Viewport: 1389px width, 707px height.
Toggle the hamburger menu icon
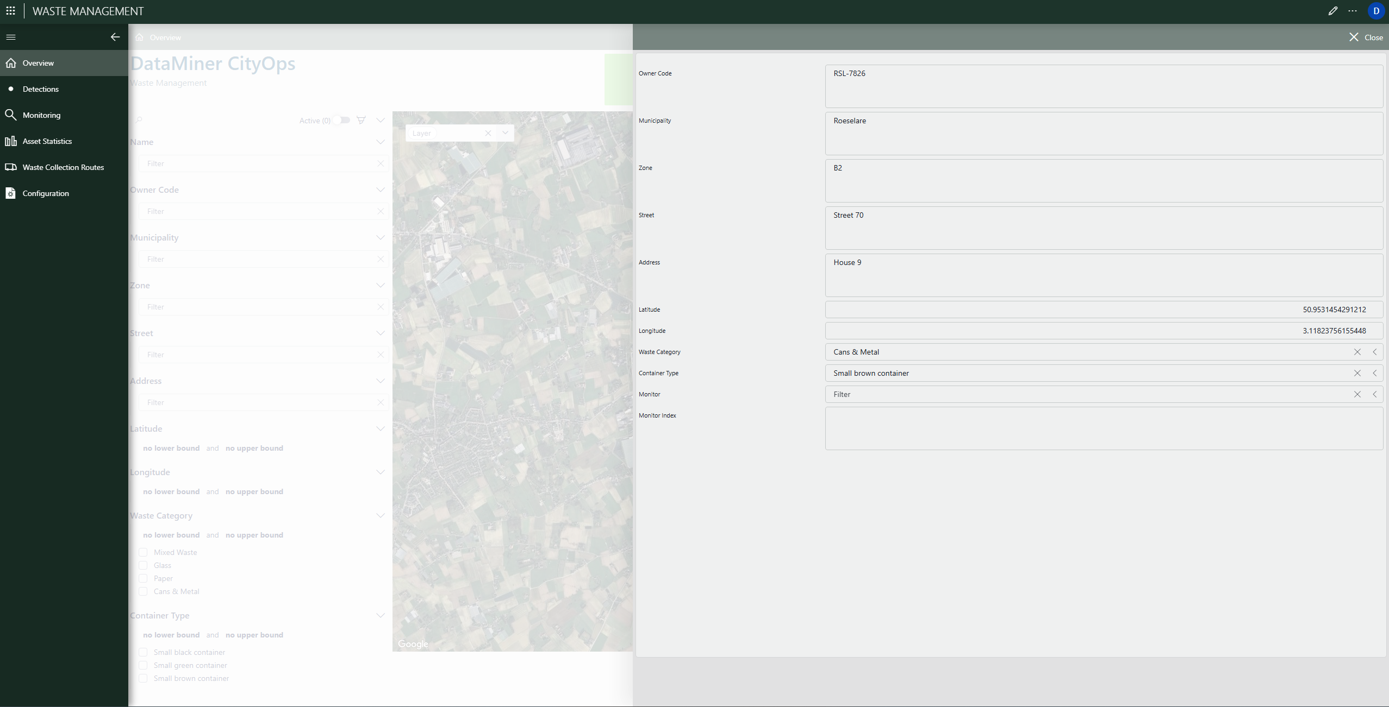[11, 37]
